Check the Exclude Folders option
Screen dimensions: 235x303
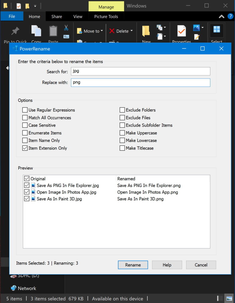point(122,110)
